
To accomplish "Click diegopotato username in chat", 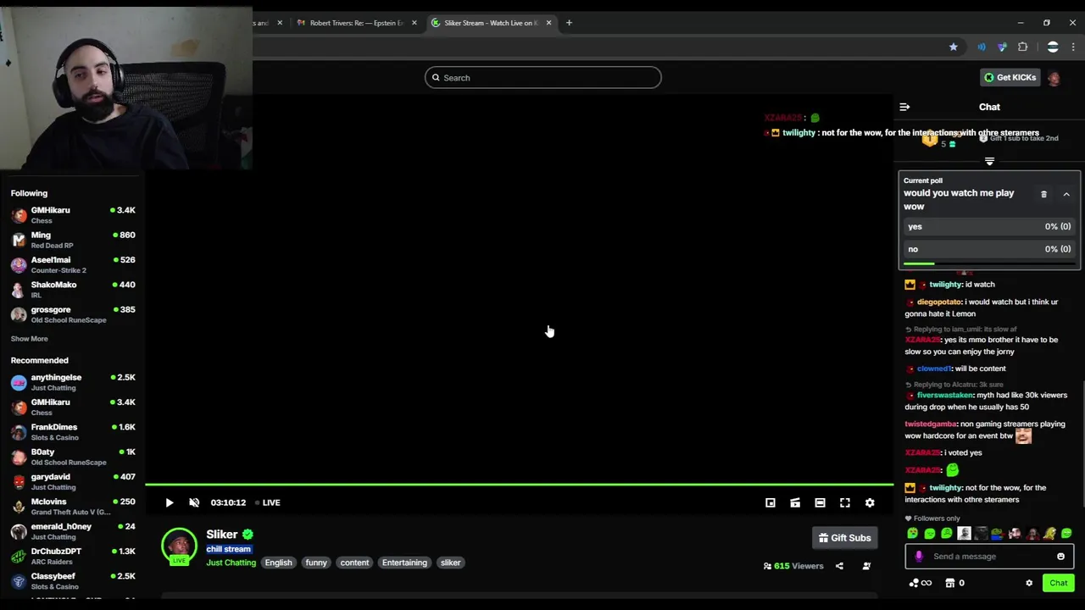I will pos(939,302).
